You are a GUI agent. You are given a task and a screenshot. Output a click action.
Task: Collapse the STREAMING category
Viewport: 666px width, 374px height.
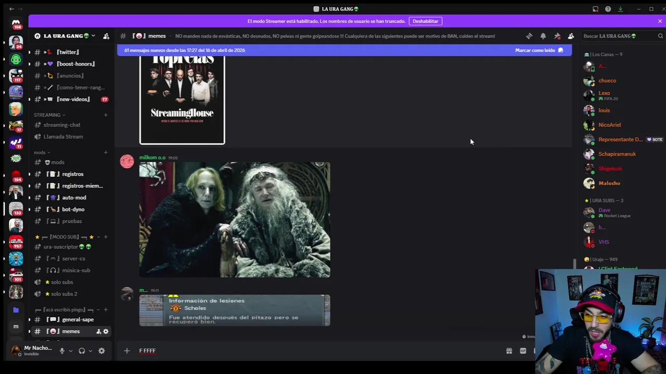pos(49,115)
